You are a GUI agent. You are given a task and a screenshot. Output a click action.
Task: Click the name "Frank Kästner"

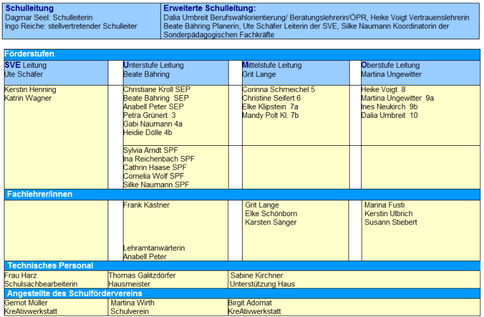tap(146, 205)
